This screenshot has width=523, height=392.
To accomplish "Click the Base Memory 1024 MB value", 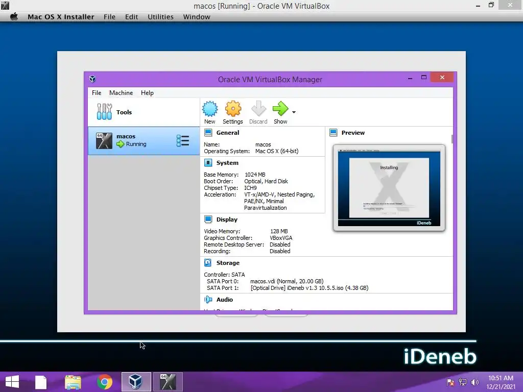I will pyautogui.click(x=255, y=175).
